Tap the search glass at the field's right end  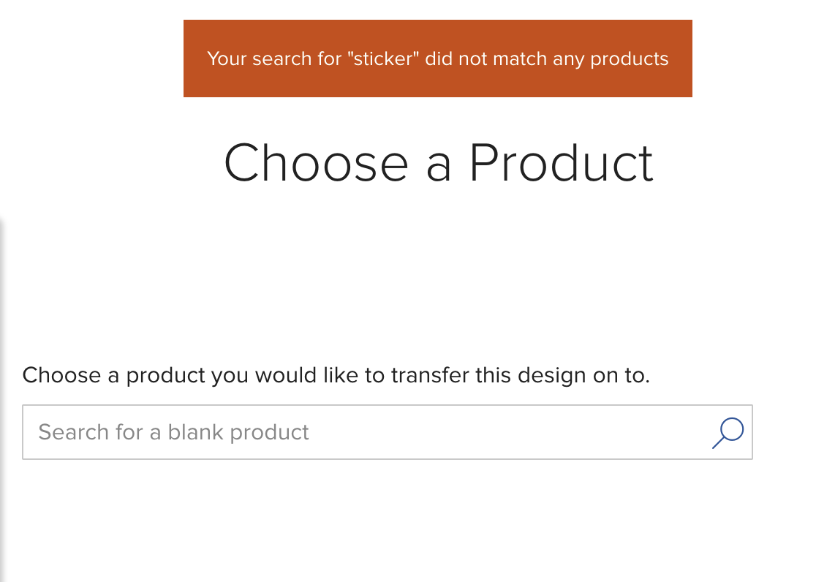(x=728, y=433)
